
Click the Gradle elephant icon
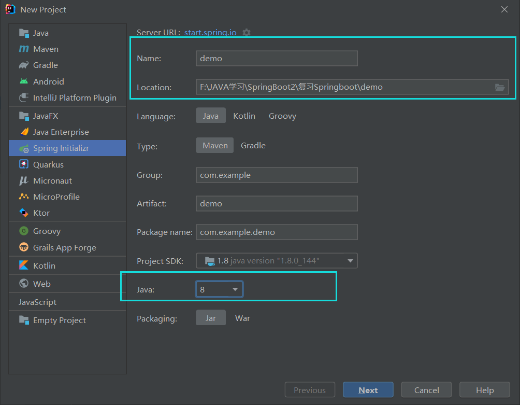tap(24, 65)
